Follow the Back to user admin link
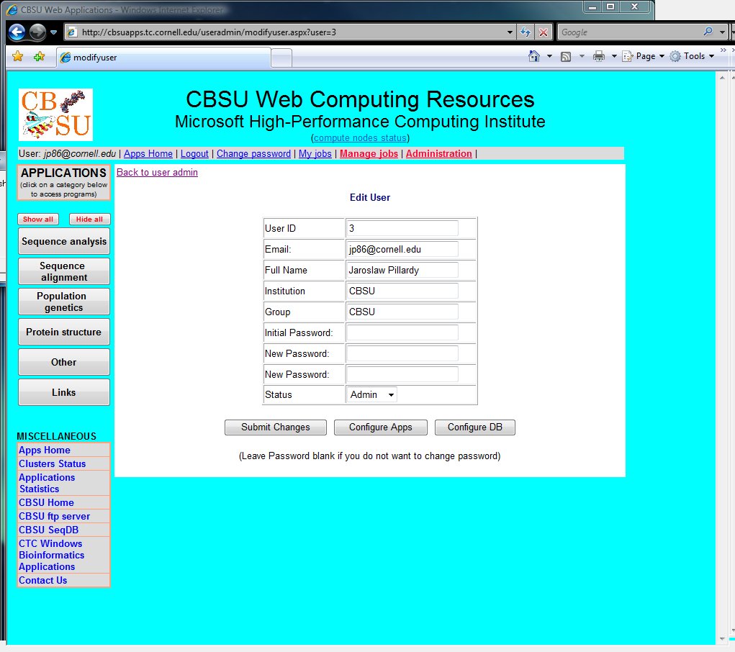 click(x=157, y=173)
